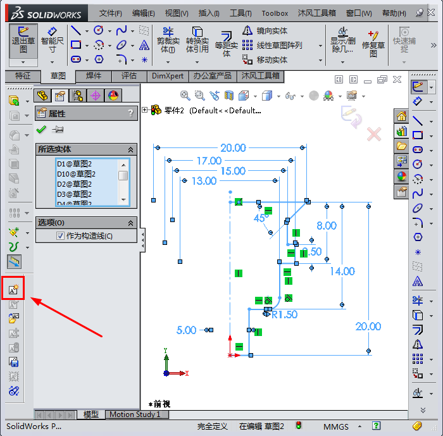The width and height of the screenshot is (443, 436).
Task: Expand the 零件2 feature tree node
Action: pos(146,110)
